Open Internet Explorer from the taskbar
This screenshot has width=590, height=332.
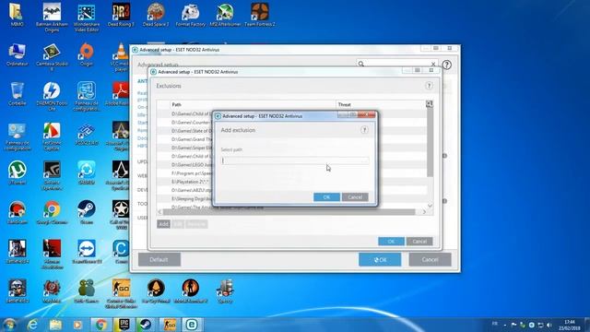33,325
